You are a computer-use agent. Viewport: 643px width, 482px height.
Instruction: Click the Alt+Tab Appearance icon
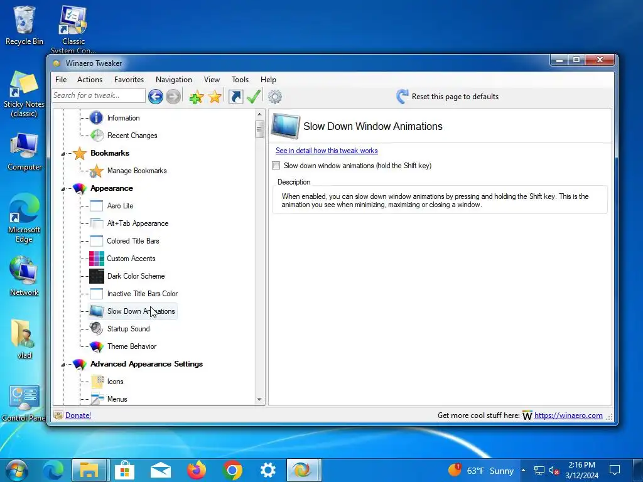(96, 223)
